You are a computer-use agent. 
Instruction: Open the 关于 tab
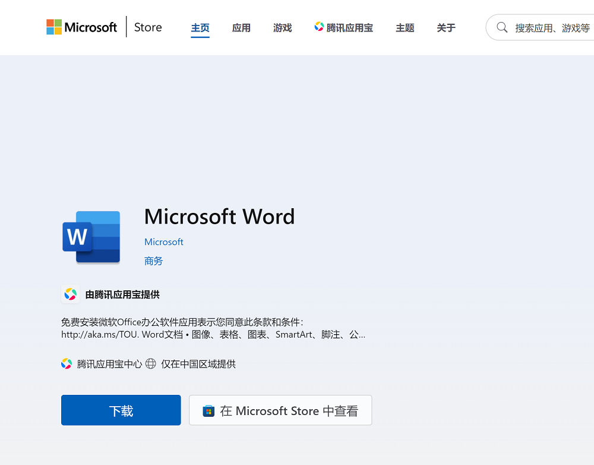coord(446,28)
